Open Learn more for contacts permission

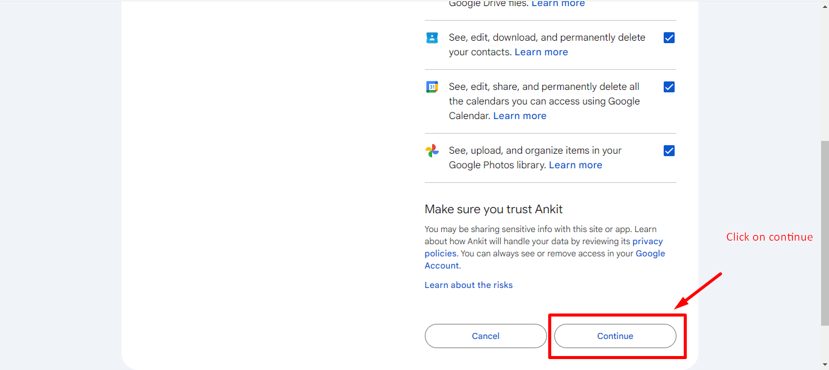coord(541,52)
